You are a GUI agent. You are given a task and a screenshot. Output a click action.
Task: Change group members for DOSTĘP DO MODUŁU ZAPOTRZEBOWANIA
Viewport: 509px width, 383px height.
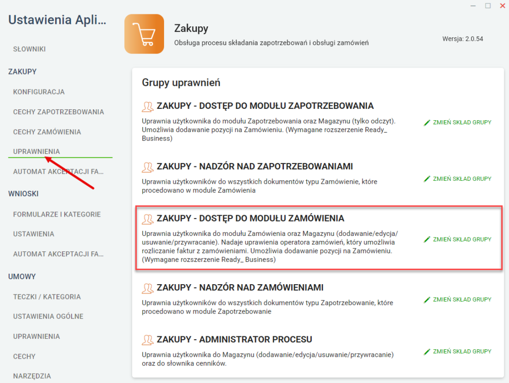457,122
